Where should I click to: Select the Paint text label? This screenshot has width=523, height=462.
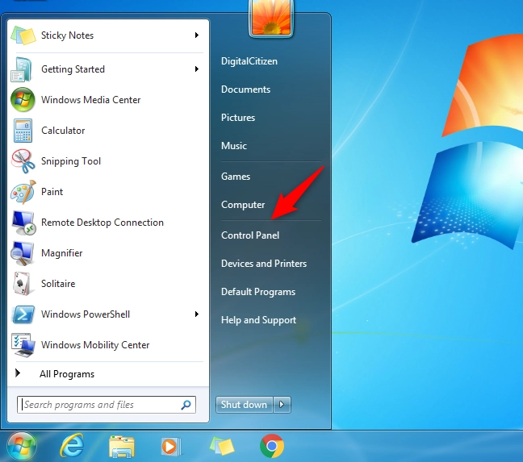(52, 192)
